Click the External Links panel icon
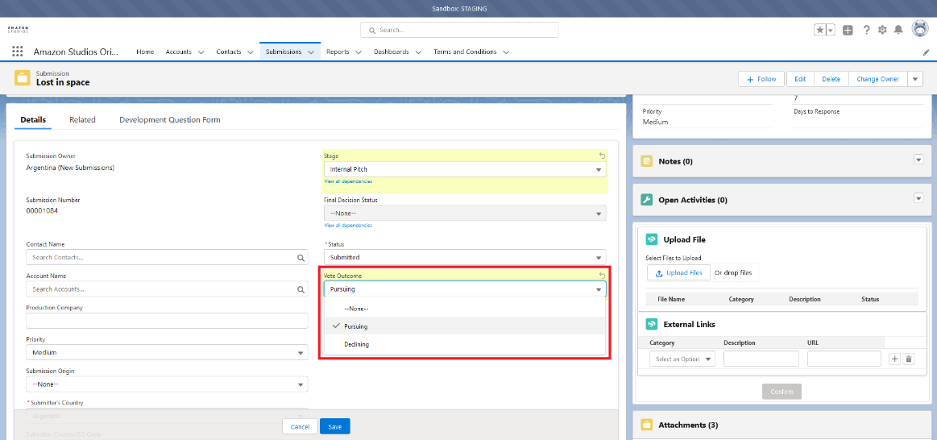937x440 pixels. pyautogui.click(x=652, y=324)
